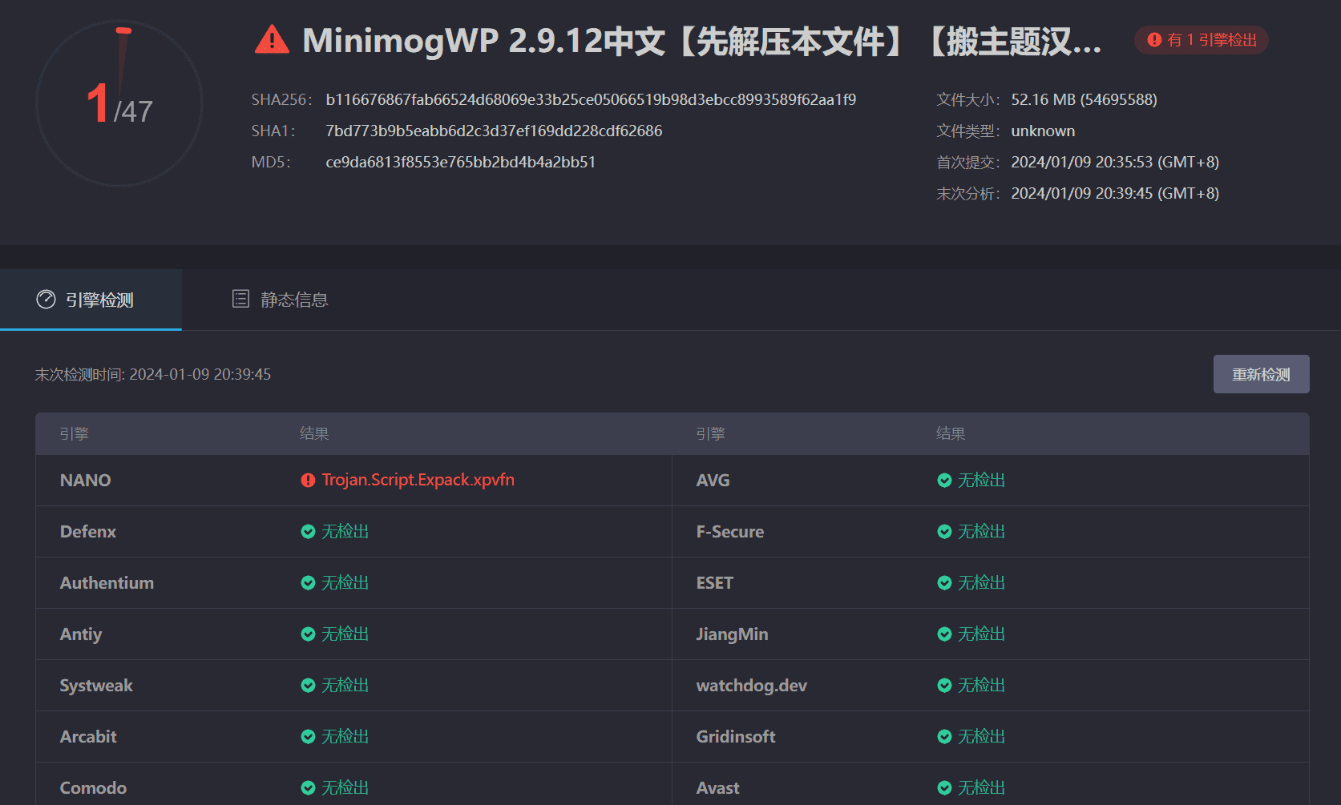Click the list icon on 静态信息 tab

point(240,299)
